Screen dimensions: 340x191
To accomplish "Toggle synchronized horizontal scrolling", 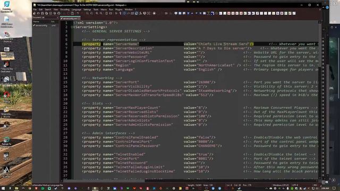I will [x=110, y=13].
